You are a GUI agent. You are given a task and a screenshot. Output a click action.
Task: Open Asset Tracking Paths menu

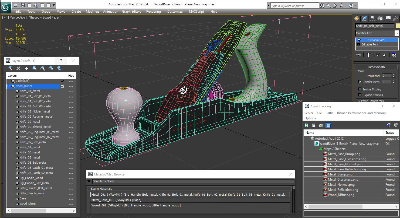[x=329, y=113]
